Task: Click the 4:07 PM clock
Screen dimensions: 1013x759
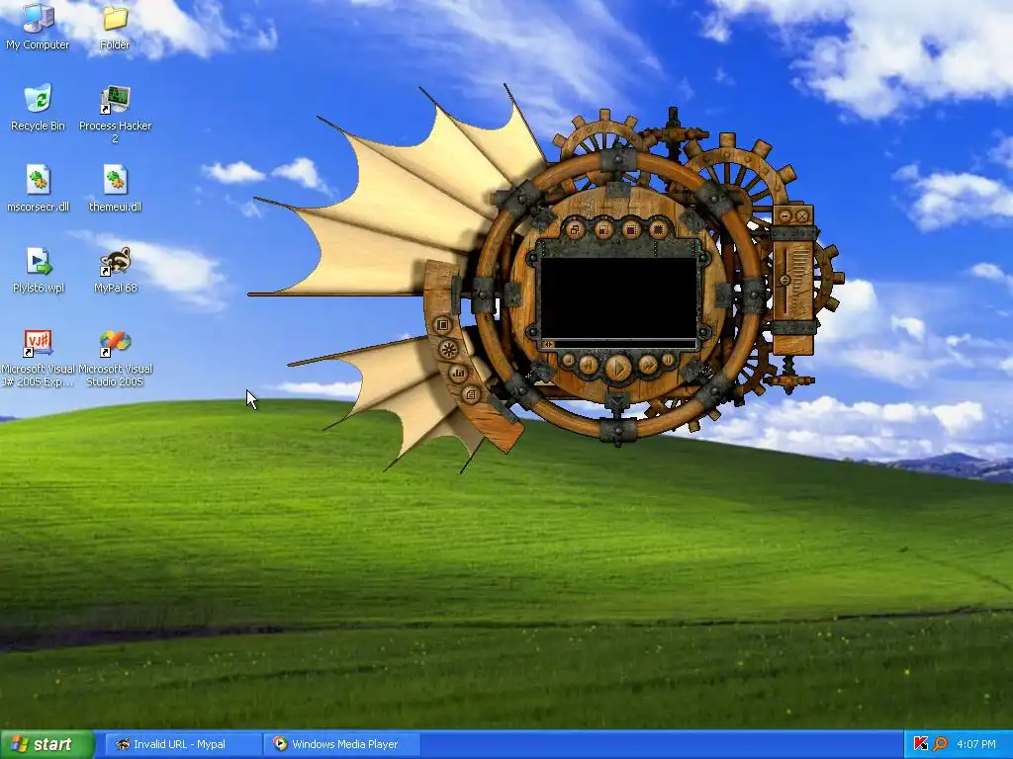Action: point(976,744)
